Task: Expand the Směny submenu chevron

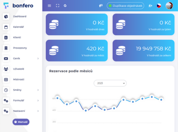Action: [x=38, y=90]
